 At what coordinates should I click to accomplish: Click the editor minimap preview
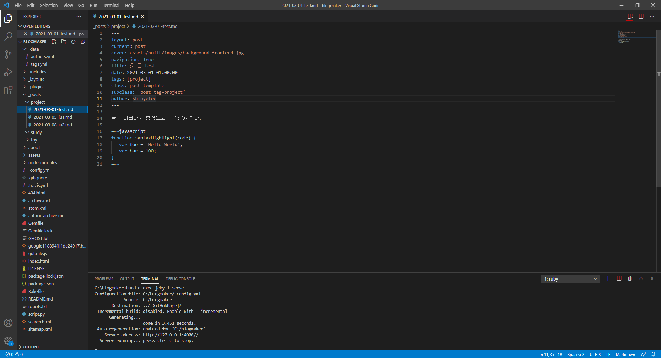pyautogui.click(x=636, y=37)
